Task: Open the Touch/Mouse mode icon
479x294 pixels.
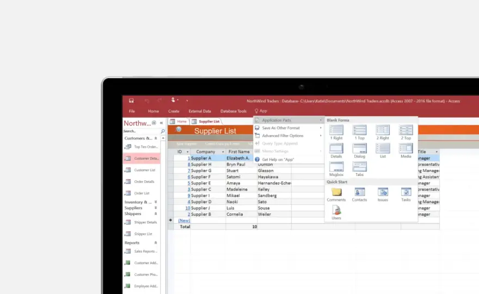Action: 174,100
